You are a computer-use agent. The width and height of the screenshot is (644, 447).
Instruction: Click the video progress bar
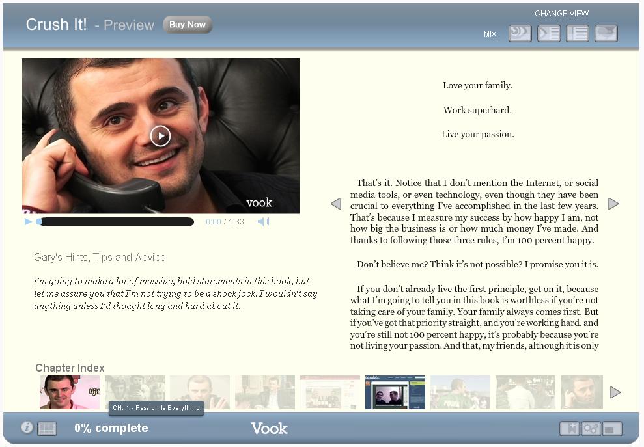click(115, 222)
